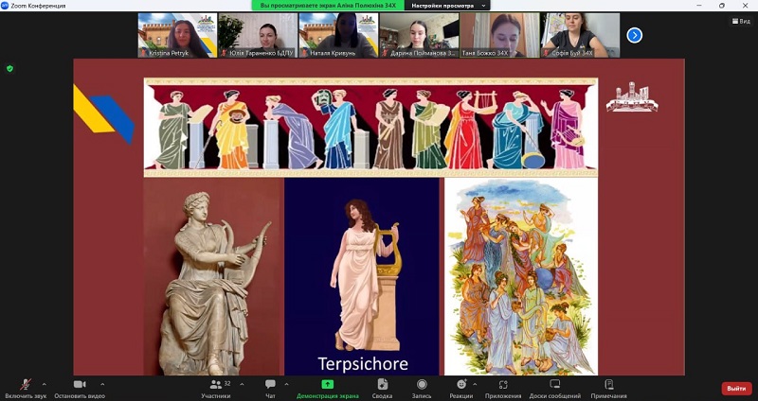Open the Reactions (Реакции) menu
Image resolution: width=758 pixels, height=401 pixels.
point(461,385)
